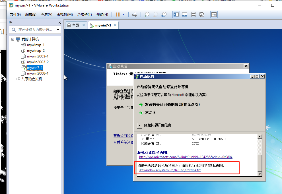Select 我的计算机 in the library tree

[30, 39]
